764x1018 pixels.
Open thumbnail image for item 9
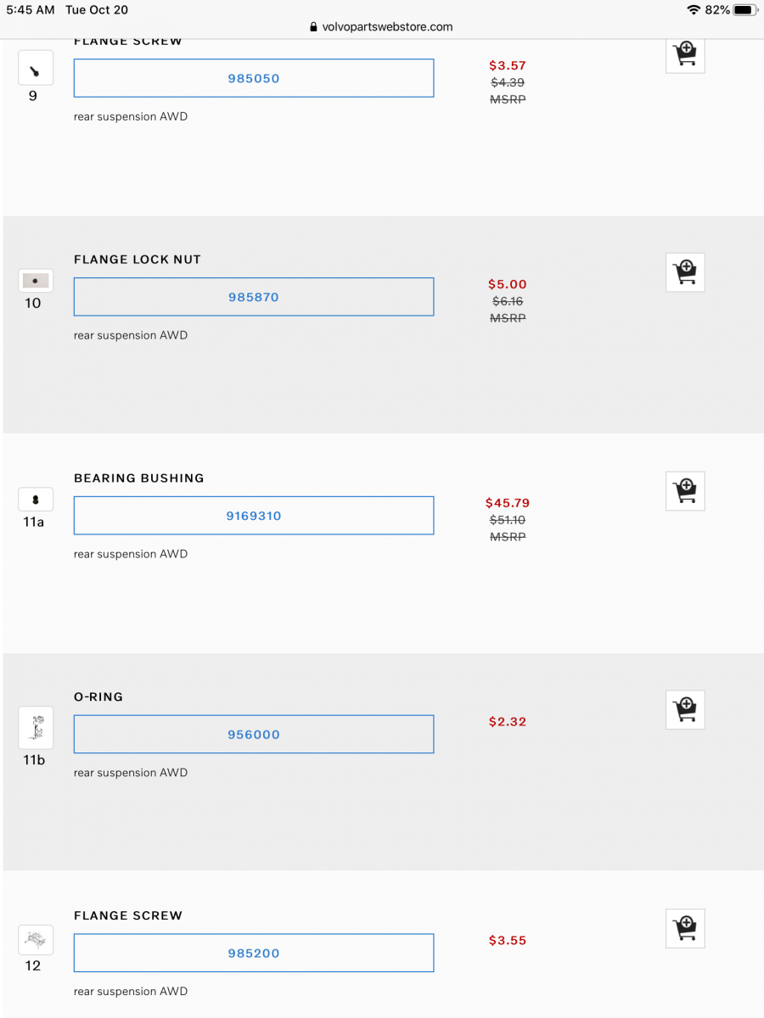click(36, 68)
